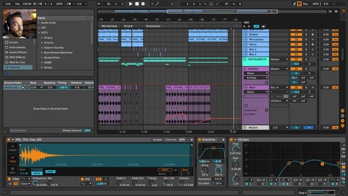The height and width of the screenshot is (196, 348).
Task: Toggle the Key map mode switch
Action: [x=306, y=4]
